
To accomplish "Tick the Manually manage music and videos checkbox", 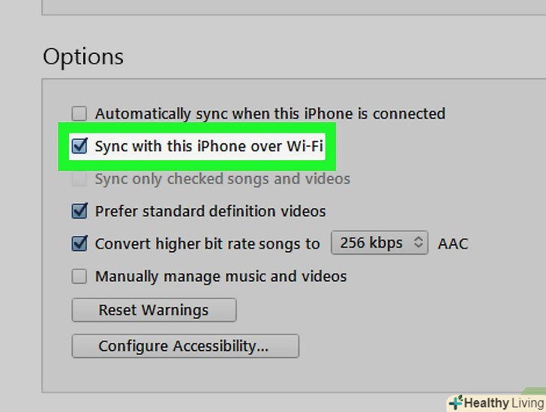I will pyautogui.click(x=79, y=276).
